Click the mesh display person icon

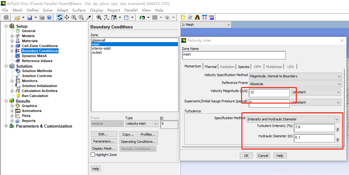(143, 17)
